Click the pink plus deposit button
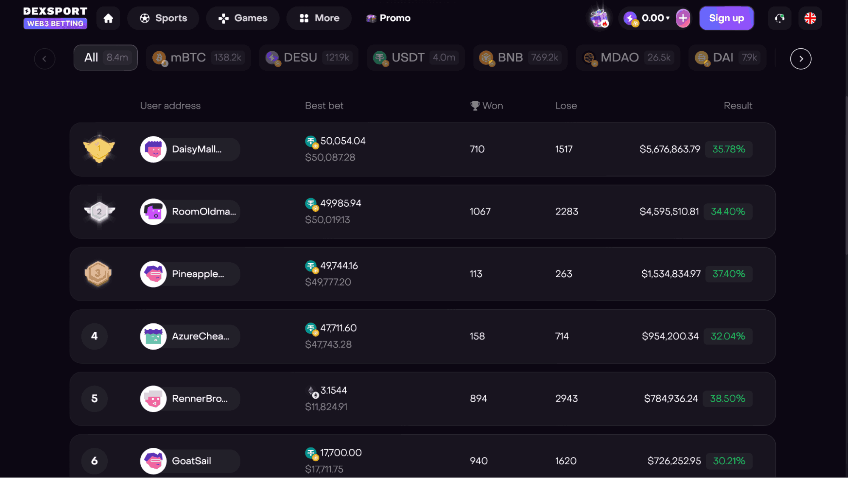The width and height of the screenshot is (848, 478). click(683, 18)
